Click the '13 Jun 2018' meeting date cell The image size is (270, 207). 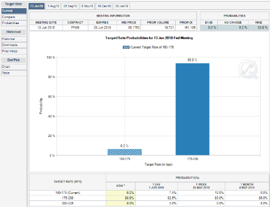(x=46, y=28)
